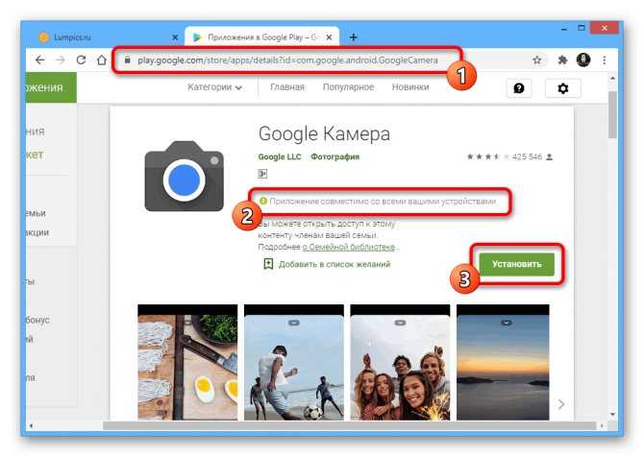
Task: Maximize the browser window
Action: pyautogui.click(x=582, y=28)
